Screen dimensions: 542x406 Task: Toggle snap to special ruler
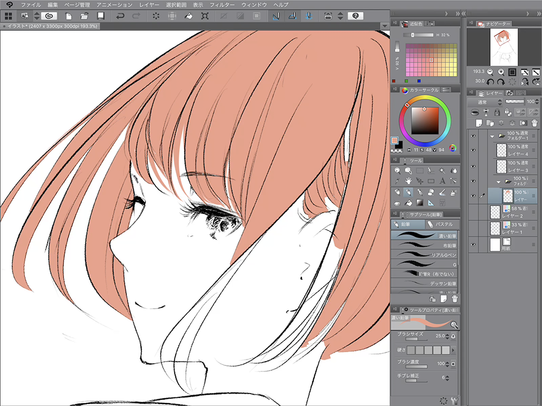click(x=292, y=16)
